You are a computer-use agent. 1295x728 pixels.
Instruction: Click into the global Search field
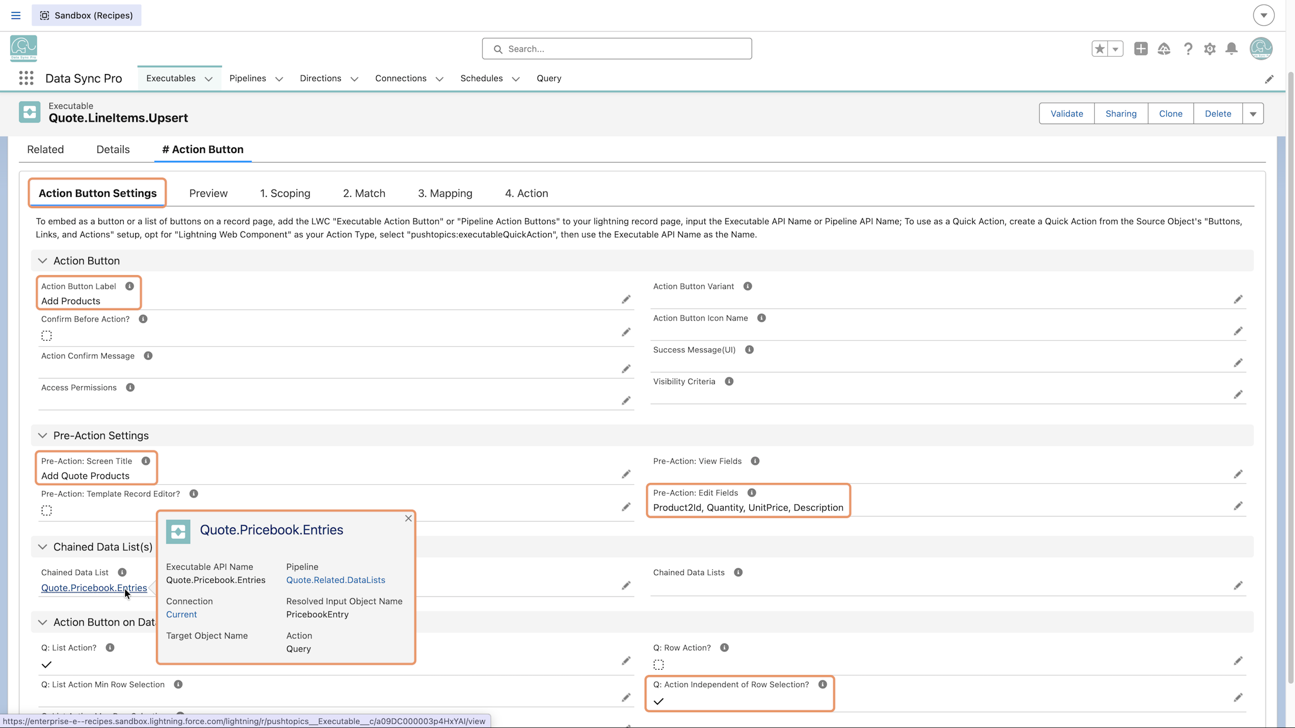coord(617,49)
